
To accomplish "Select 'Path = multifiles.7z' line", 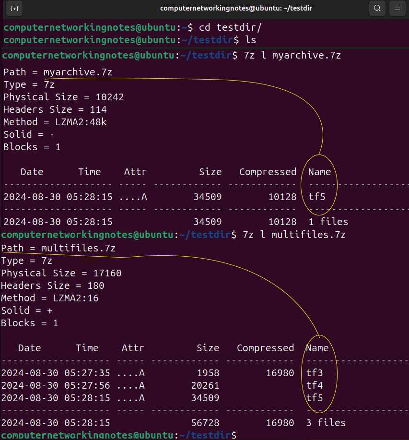I will [58, 248].
